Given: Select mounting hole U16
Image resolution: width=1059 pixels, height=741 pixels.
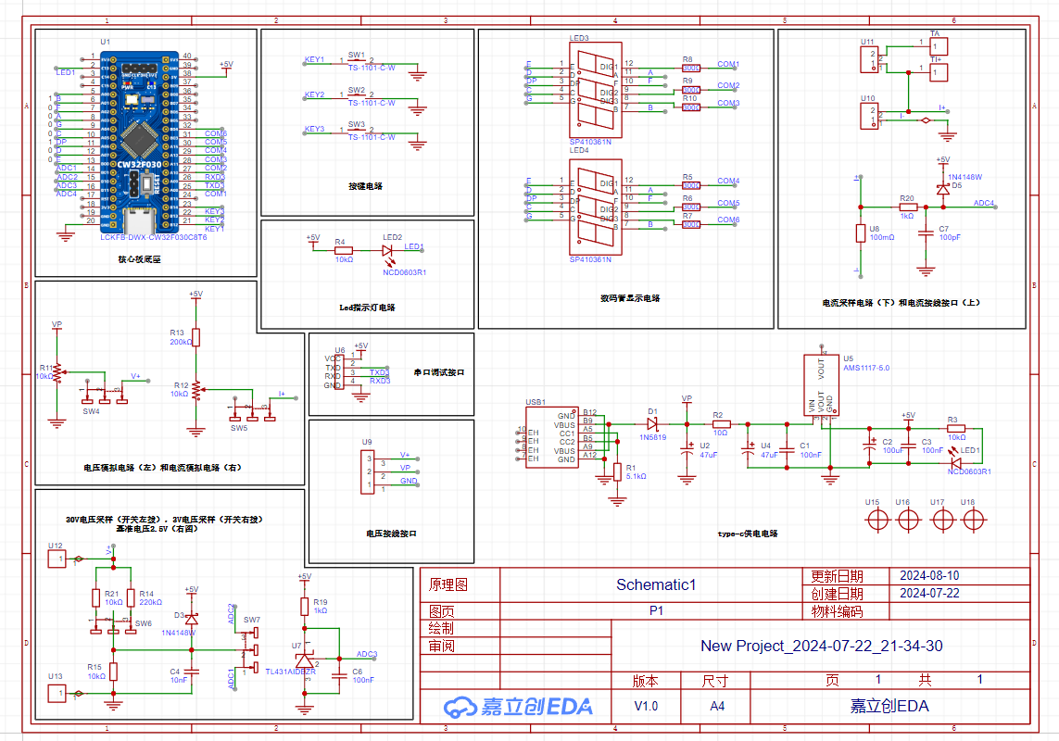Looking at the screenshot, I should click(908, 521).
